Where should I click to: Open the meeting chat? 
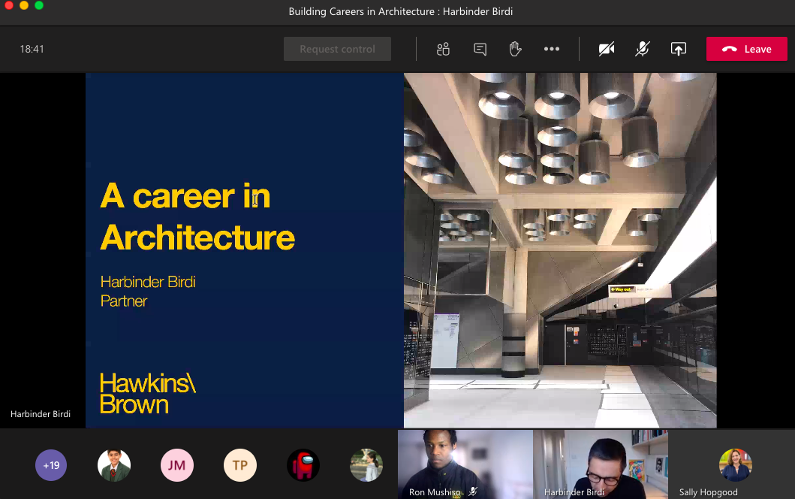480,50
